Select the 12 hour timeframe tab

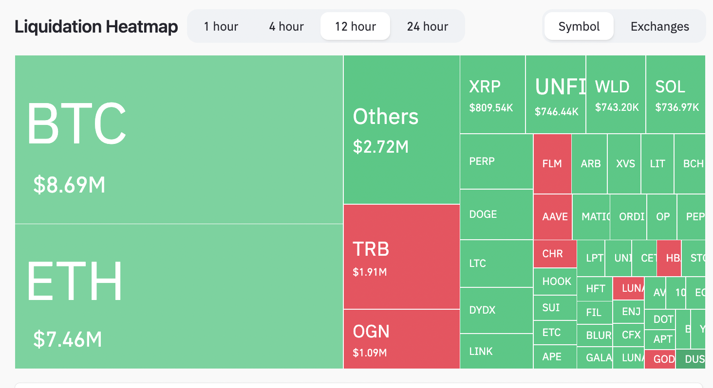click(355, 26)
